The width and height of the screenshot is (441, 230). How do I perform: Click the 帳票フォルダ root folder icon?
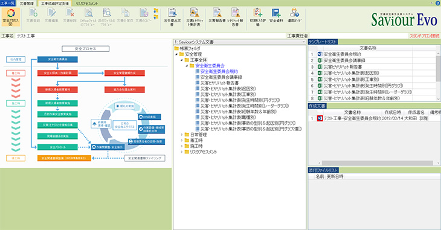pyautogui.click(x=176, y=48)
